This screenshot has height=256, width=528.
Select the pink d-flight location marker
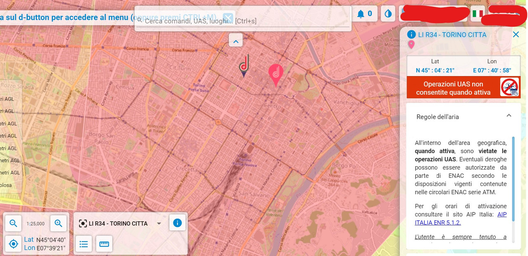[x=276, y=74]
